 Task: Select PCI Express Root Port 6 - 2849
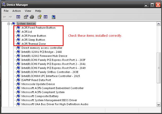click(x=53, y=68)
